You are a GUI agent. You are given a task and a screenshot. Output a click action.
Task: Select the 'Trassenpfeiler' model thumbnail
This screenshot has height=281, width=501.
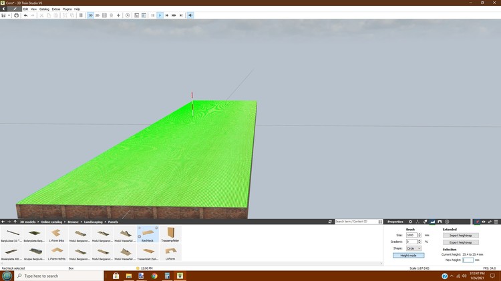tap(170, 234)
